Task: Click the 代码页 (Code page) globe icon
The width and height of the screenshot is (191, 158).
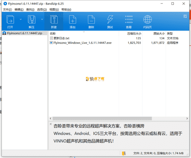Action: point(148,20)
